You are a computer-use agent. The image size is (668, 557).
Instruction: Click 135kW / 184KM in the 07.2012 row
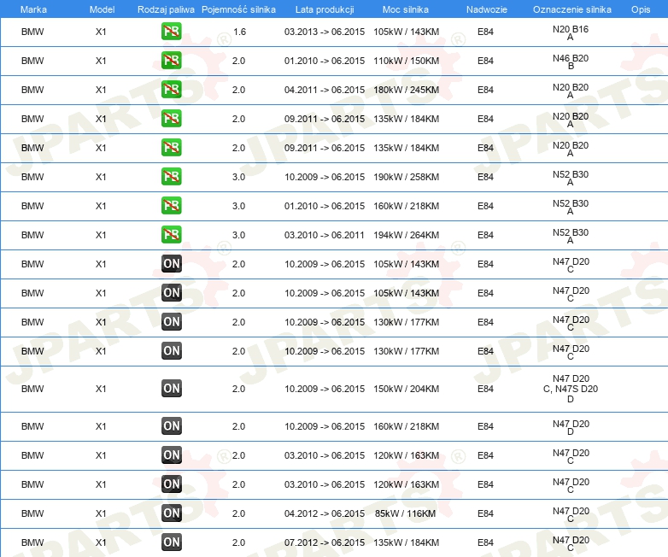coord(406,542)
